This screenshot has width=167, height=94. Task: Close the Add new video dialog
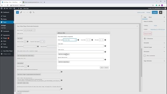(x=109, y=33)
